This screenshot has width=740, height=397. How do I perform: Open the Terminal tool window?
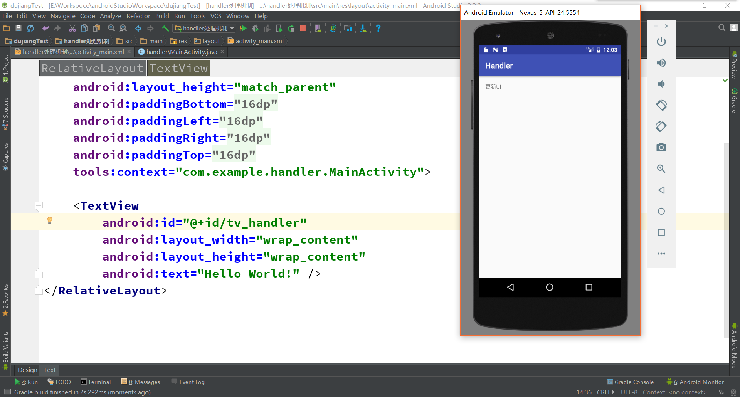pyautogui.click(x=96, y=382)
